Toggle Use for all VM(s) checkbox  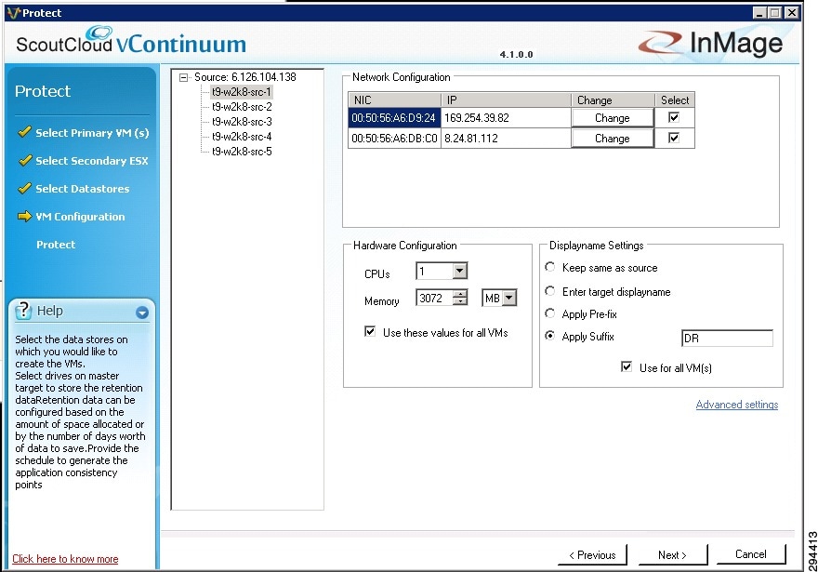click(x=627, y=366)
